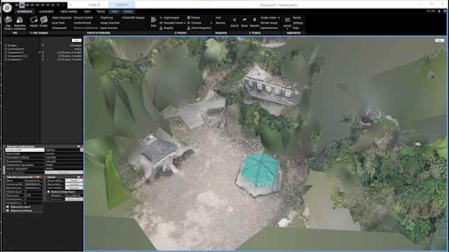The width and height of the screenshot is (449, 252).
Task: Click Render Image in the Output group
Action: (x=269, y=23)
